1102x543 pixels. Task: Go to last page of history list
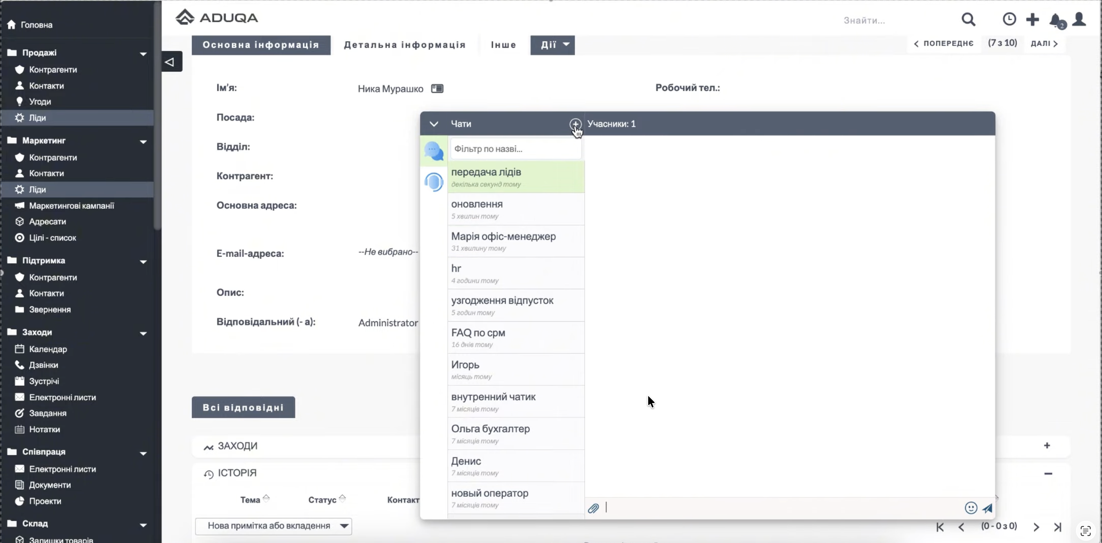pos(1058,527)
